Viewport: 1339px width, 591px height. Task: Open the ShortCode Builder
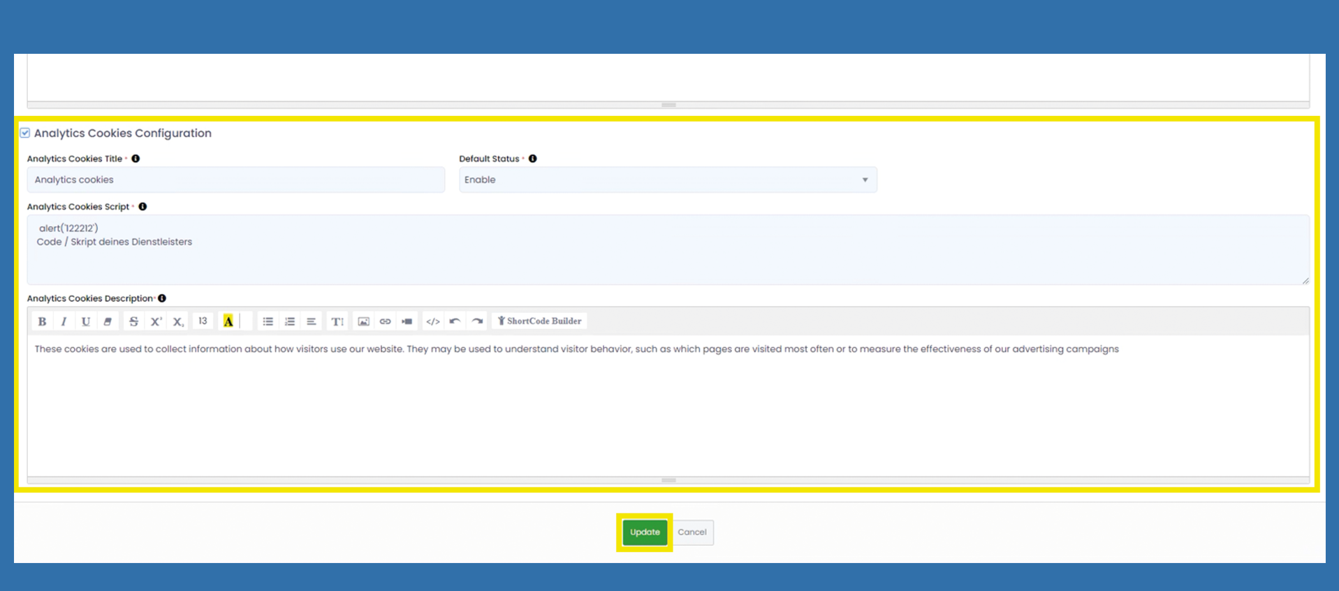tap(539, 321)
